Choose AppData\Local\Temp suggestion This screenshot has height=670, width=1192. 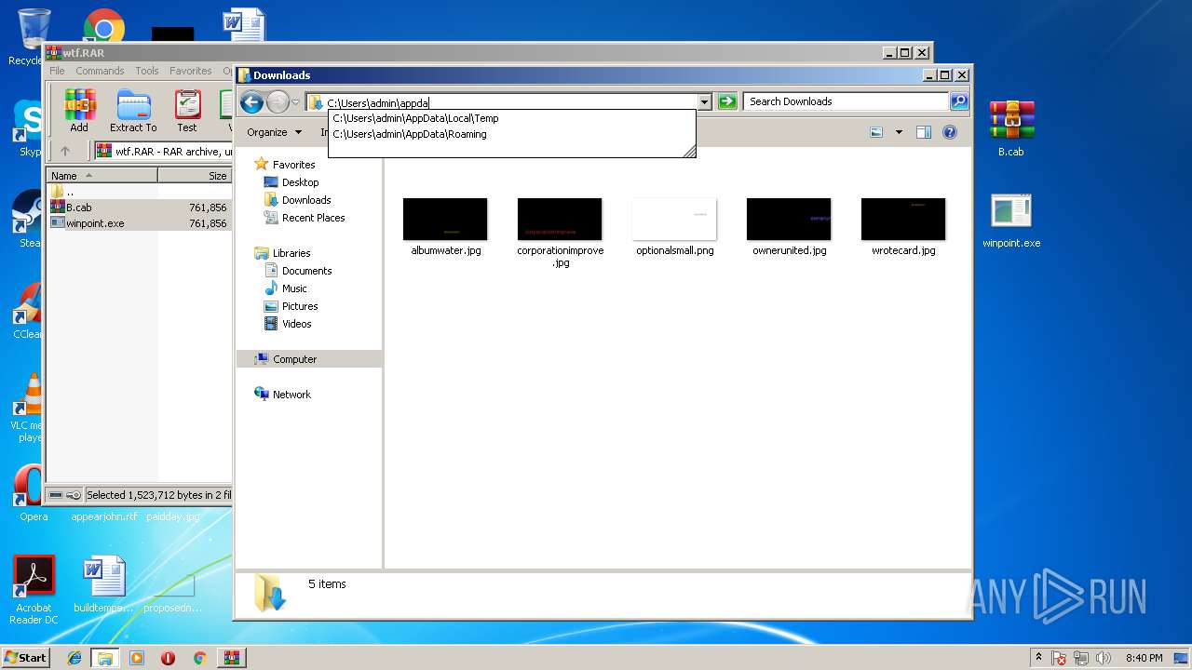415,118
